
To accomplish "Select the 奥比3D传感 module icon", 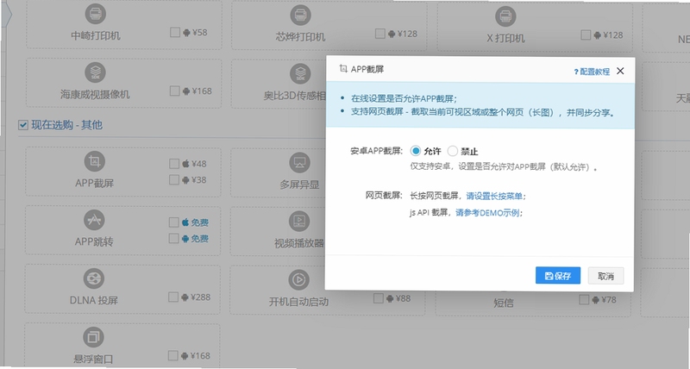I will tap(300, 74).
